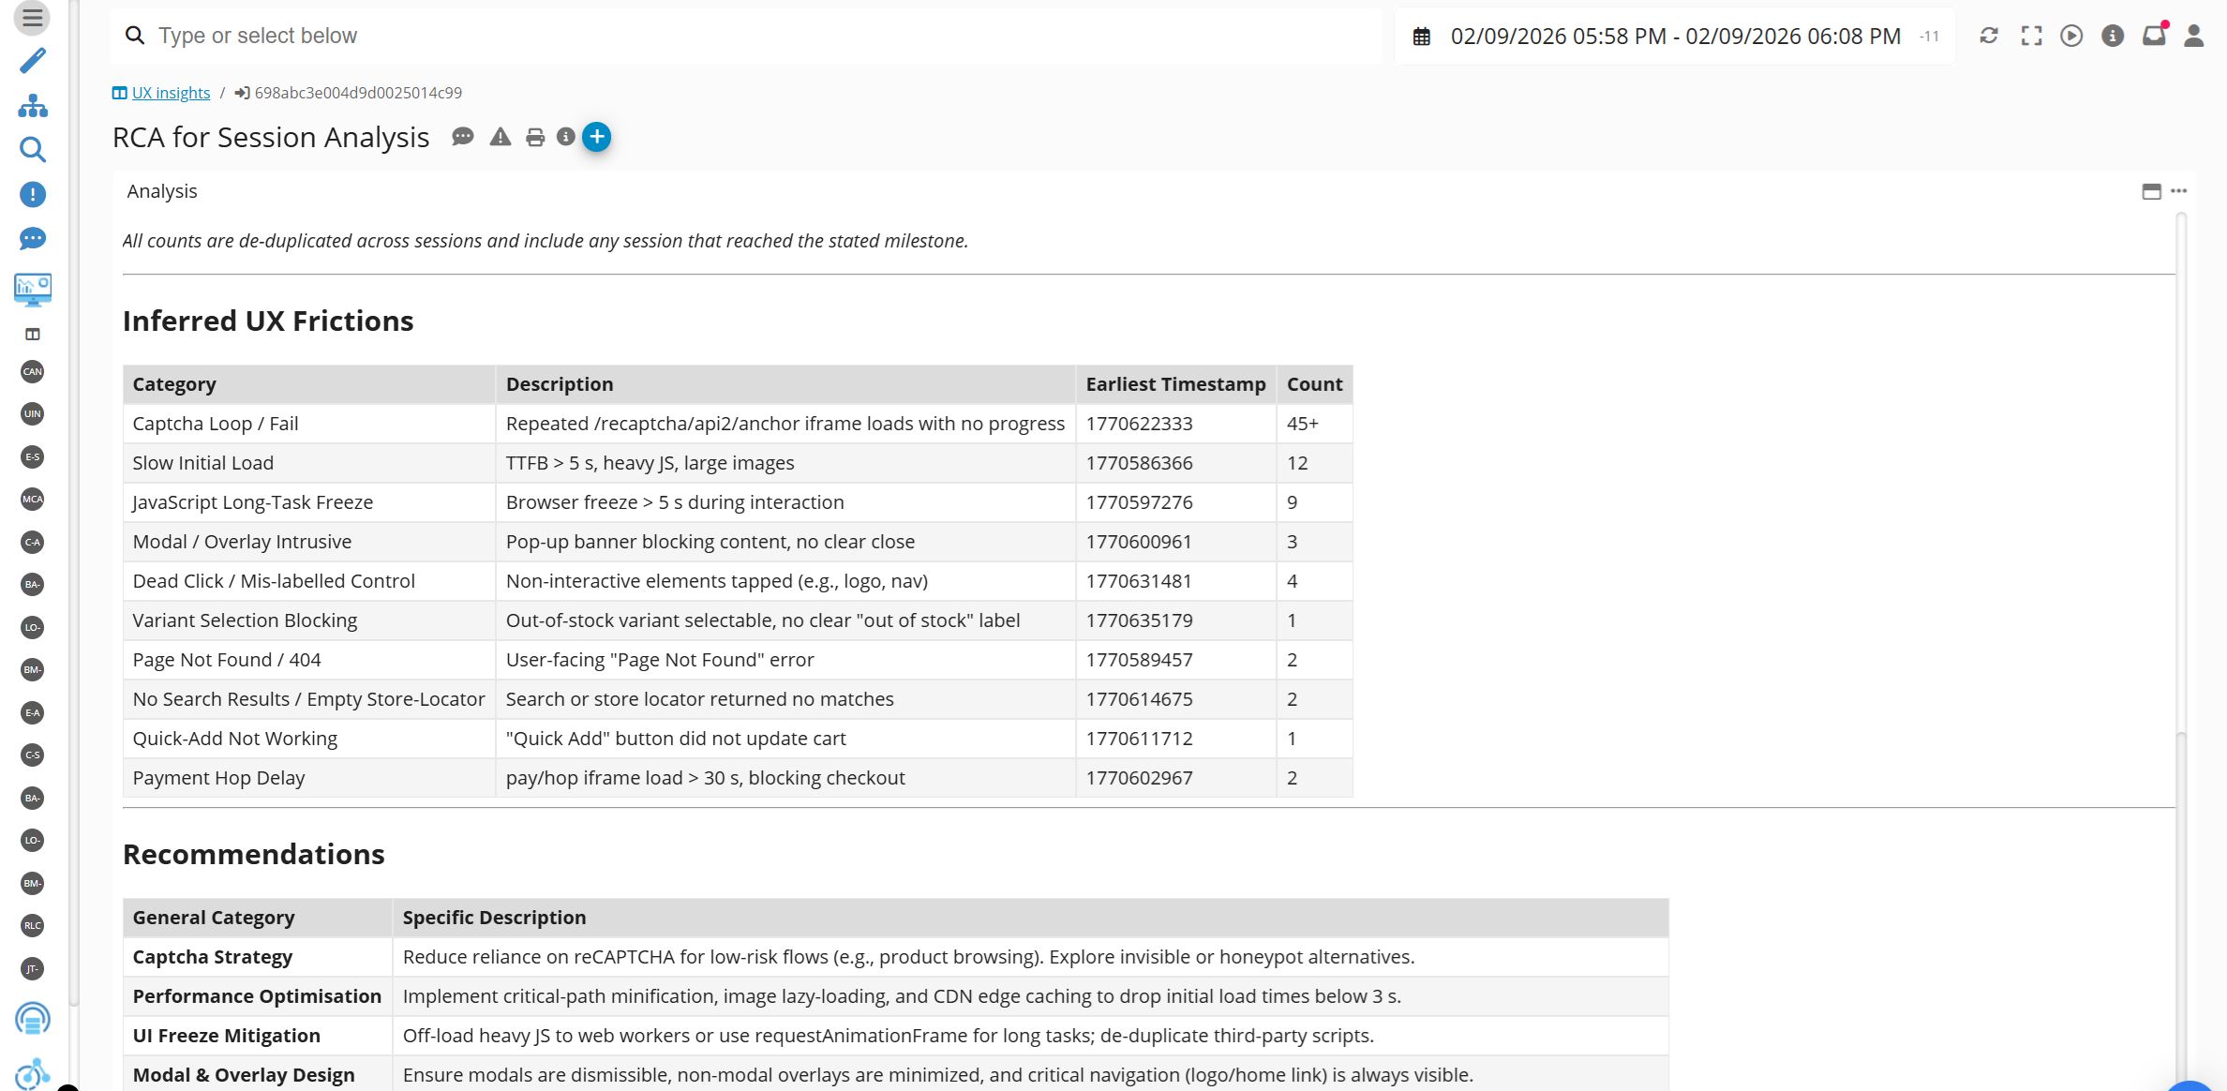
Task: Start the auto-play playback button
Action: (2071, 36)
